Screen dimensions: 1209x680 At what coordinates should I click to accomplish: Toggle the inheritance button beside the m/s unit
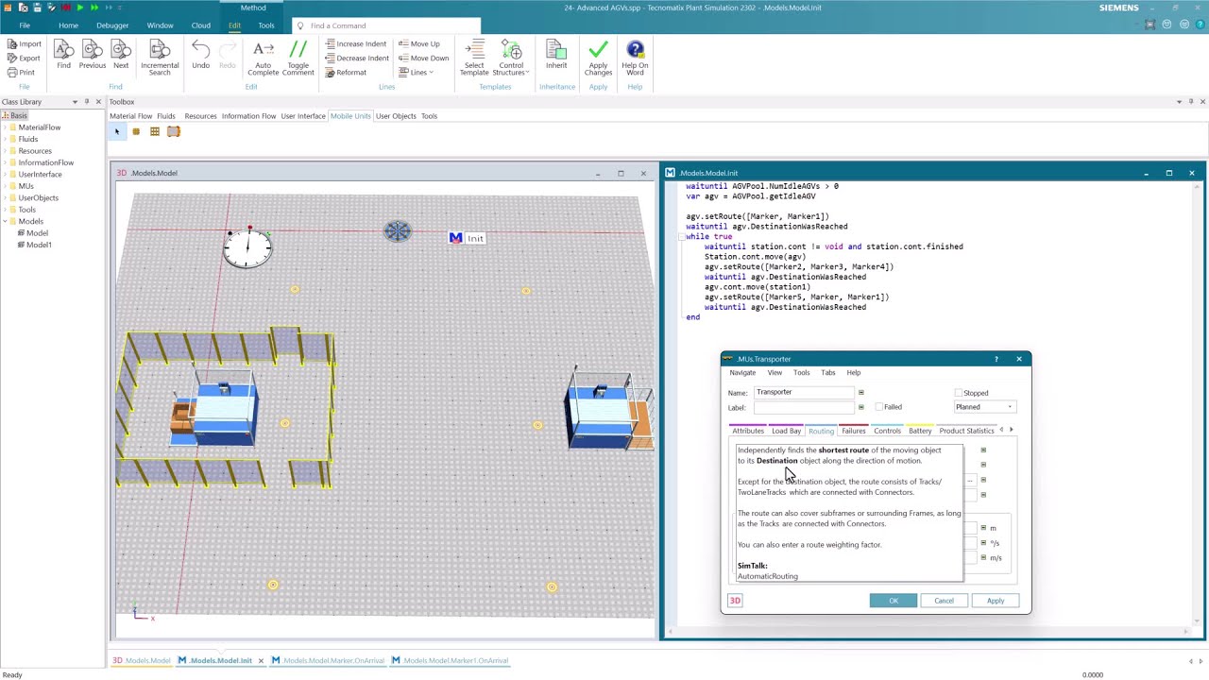[983, 558]
